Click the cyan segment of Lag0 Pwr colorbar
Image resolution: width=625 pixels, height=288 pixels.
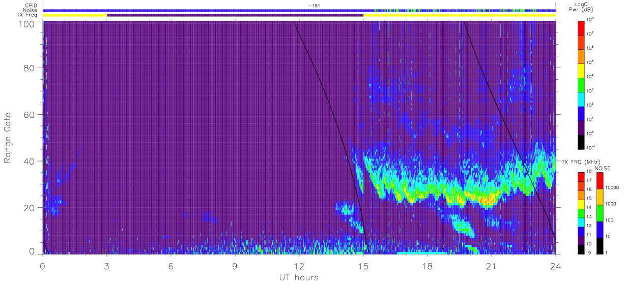(x=582, y=99)
